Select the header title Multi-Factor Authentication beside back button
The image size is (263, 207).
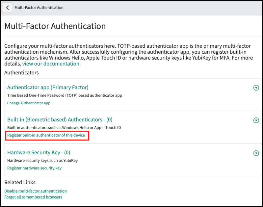pyautogui.click(x=39, y=8)
